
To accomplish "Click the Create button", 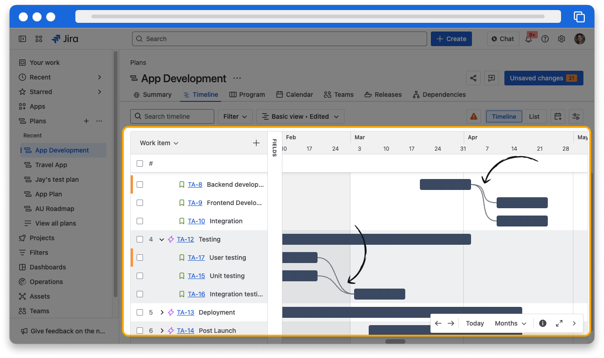I will pos(451,39).
